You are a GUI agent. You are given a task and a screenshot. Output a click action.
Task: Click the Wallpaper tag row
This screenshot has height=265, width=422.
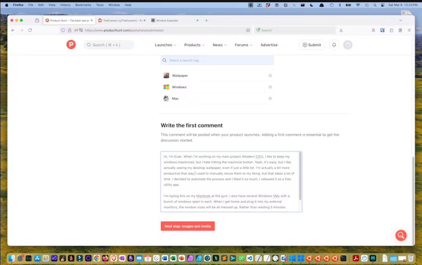click(217, 75)
